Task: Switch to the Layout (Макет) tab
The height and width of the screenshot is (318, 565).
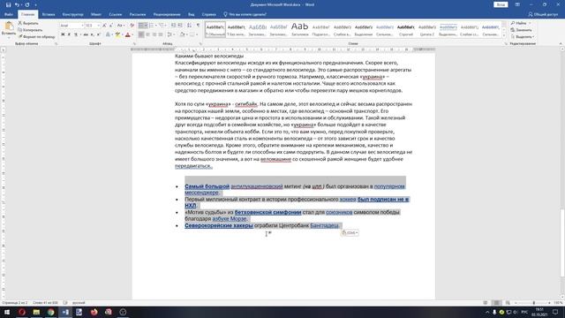Action: (x=96, y=14)
